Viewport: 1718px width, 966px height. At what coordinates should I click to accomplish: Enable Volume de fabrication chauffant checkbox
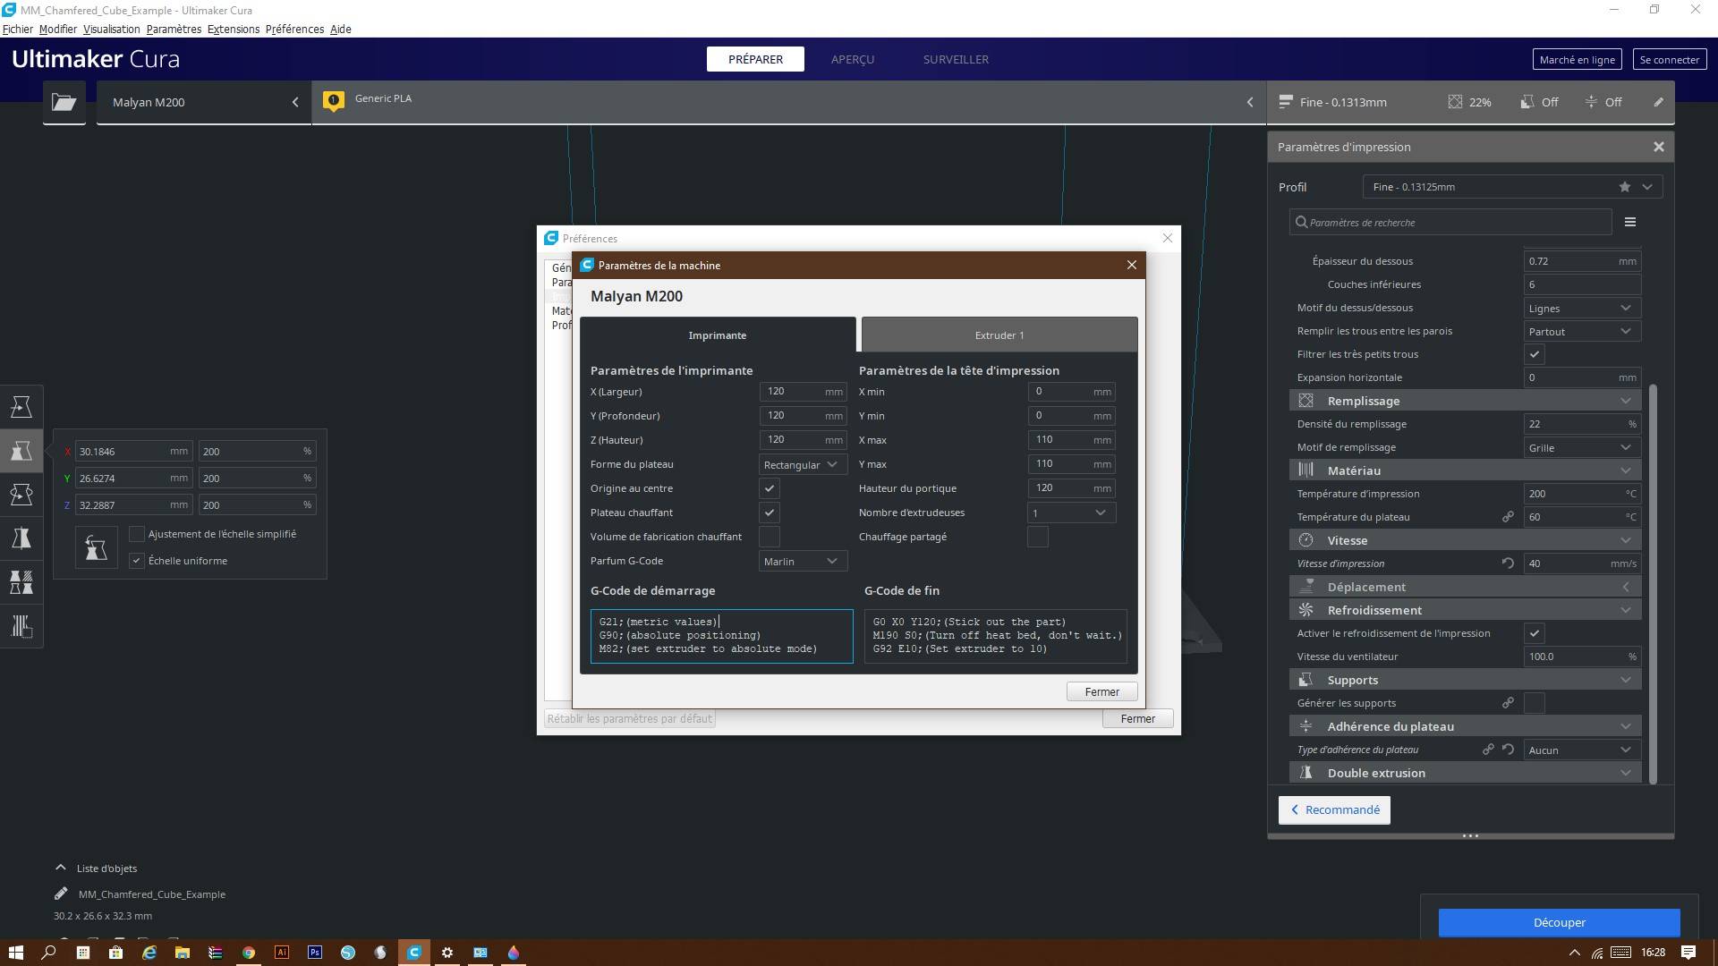[770, 537]
